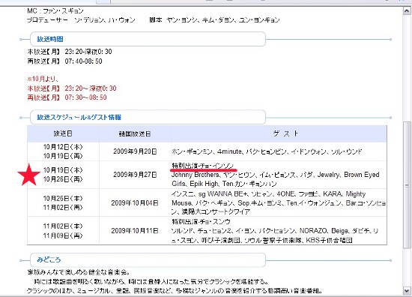Select the 放送日 column header
This screenshot has height=297, width=412.
(x=63, y=133)
